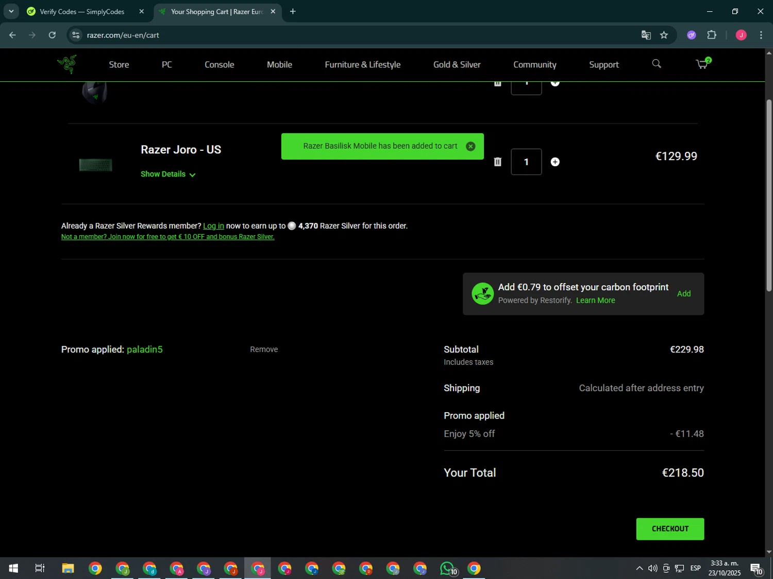Click the ESP language indicator

[x=695, y=568]
